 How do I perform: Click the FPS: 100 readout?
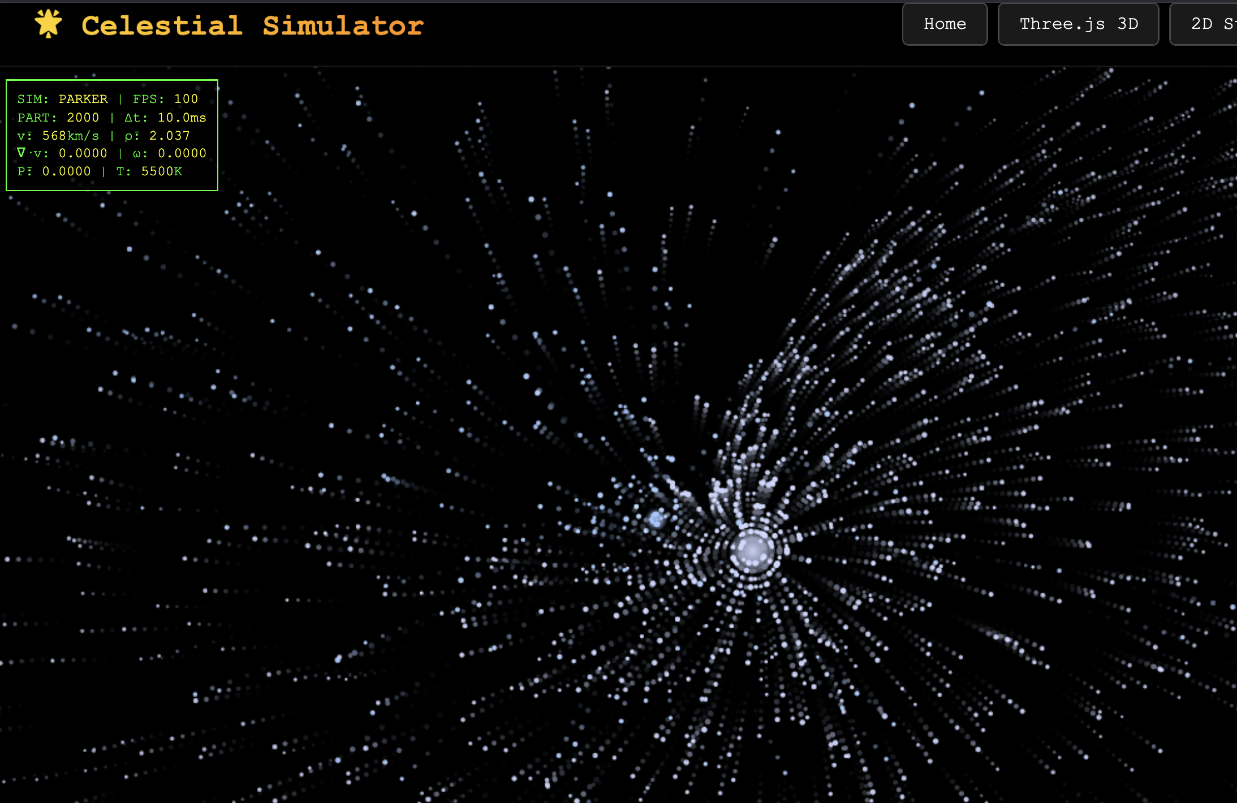click(x=165, y=99)
